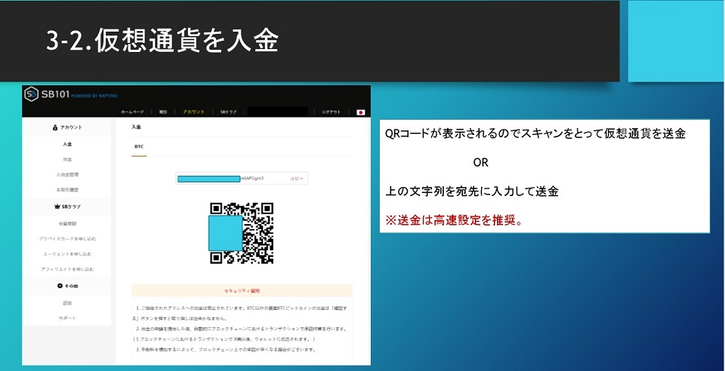Click the money bag アカウント sidebar icon
725x371 pixels.
point(55,127)
